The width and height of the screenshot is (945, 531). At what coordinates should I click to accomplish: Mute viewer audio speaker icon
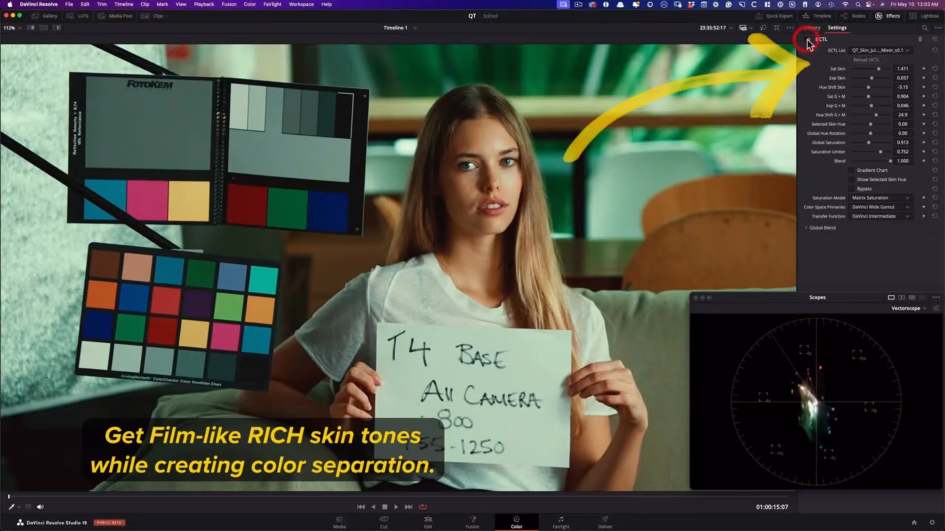pos(40,507)
